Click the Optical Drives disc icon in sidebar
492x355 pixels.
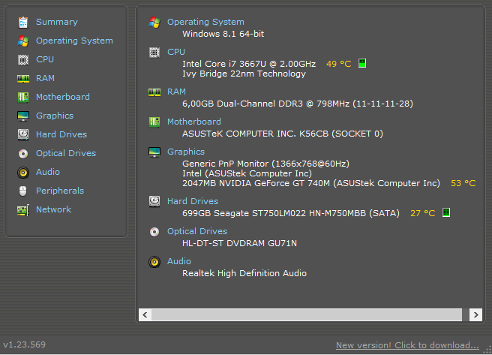pyautogui.click(x=23, y=154)
